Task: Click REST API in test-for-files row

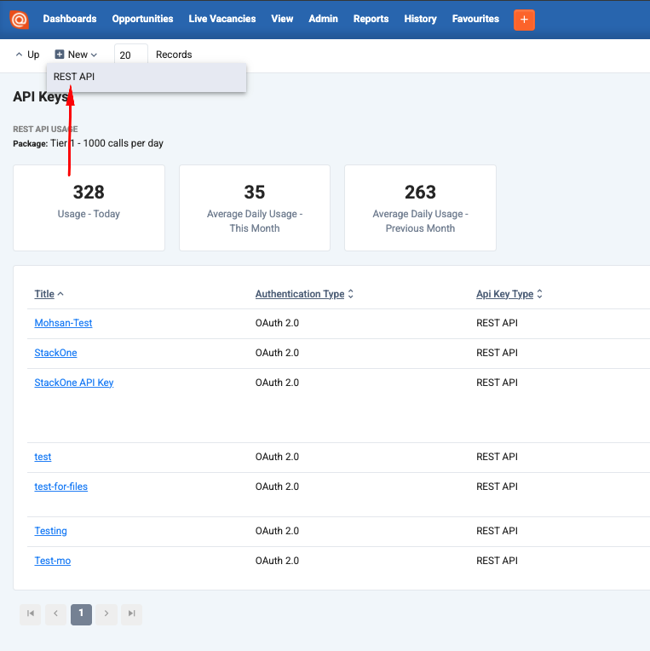Action: (x=497, y=487)
